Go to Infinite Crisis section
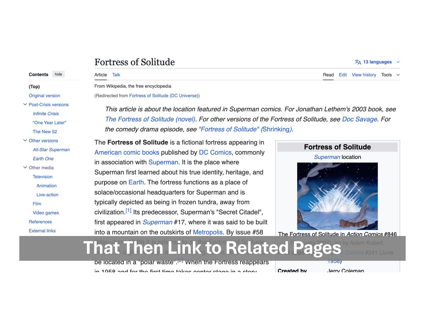 (x=46, y=114)
